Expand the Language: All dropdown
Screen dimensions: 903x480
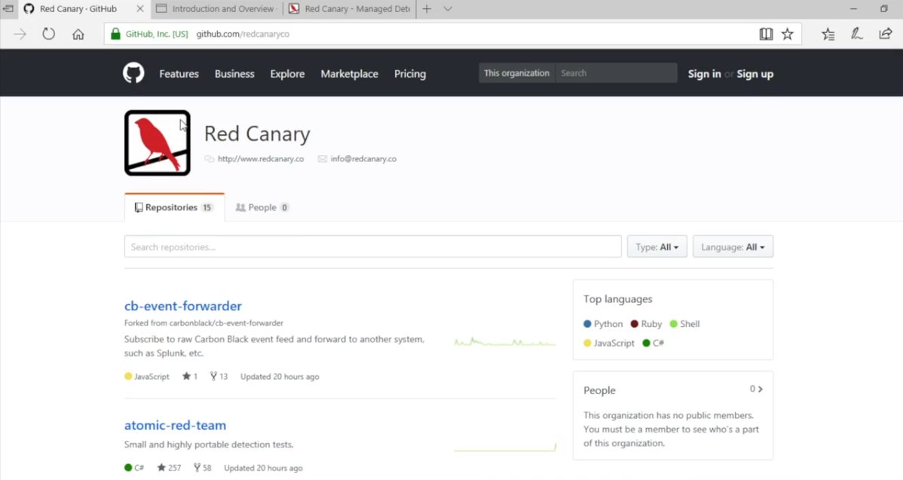tap(732, 247)
